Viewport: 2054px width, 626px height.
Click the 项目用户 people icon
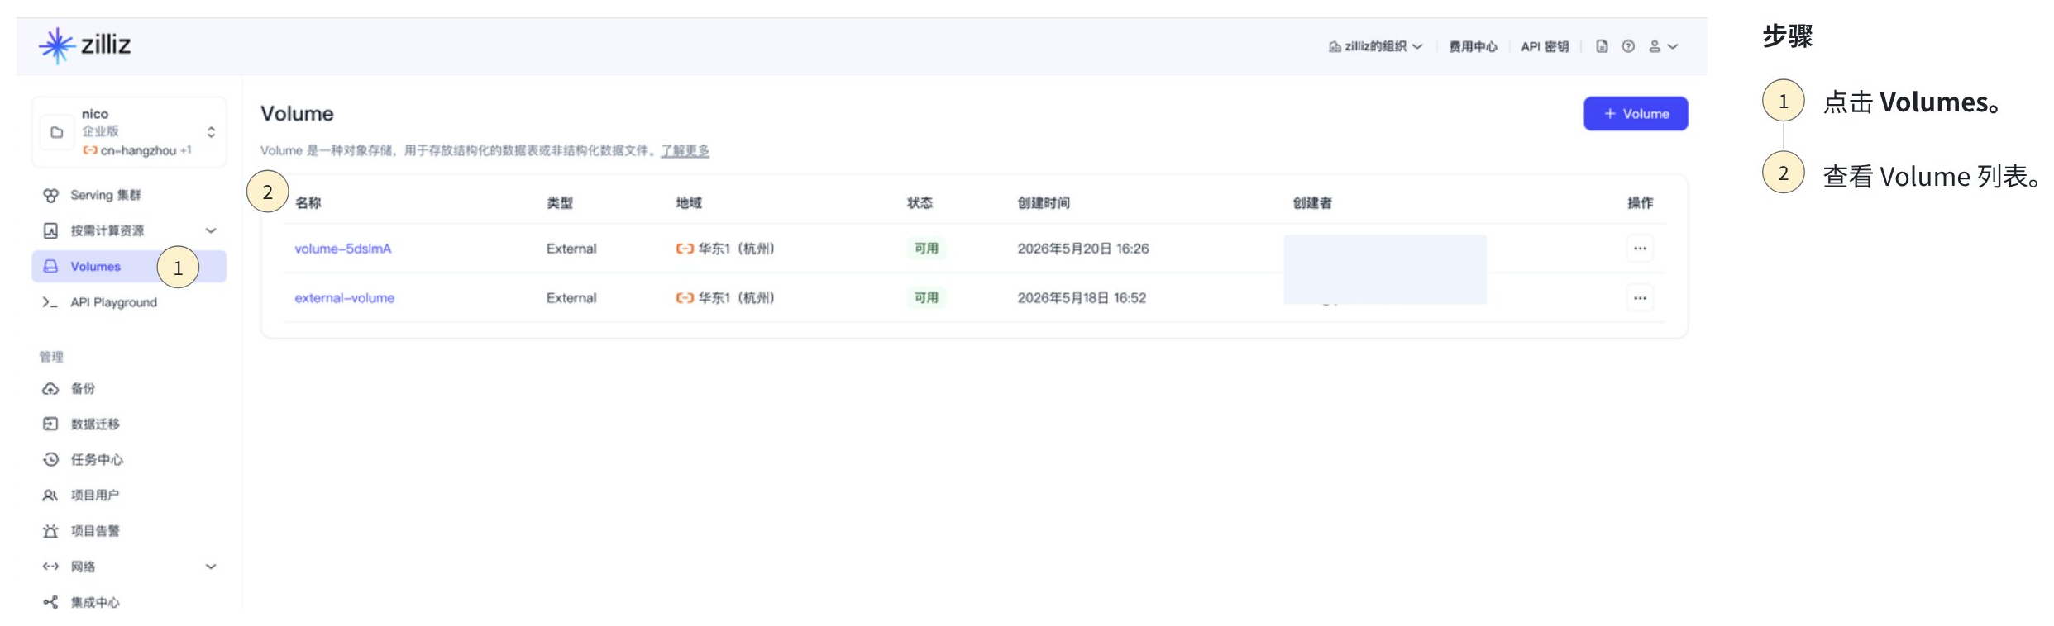(50, 495)
